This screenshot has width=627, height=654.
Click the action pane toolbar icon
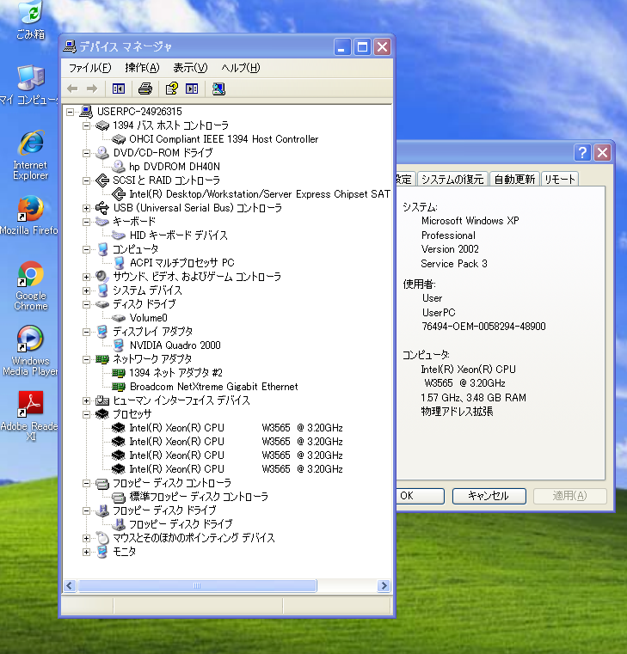[192, 89]
